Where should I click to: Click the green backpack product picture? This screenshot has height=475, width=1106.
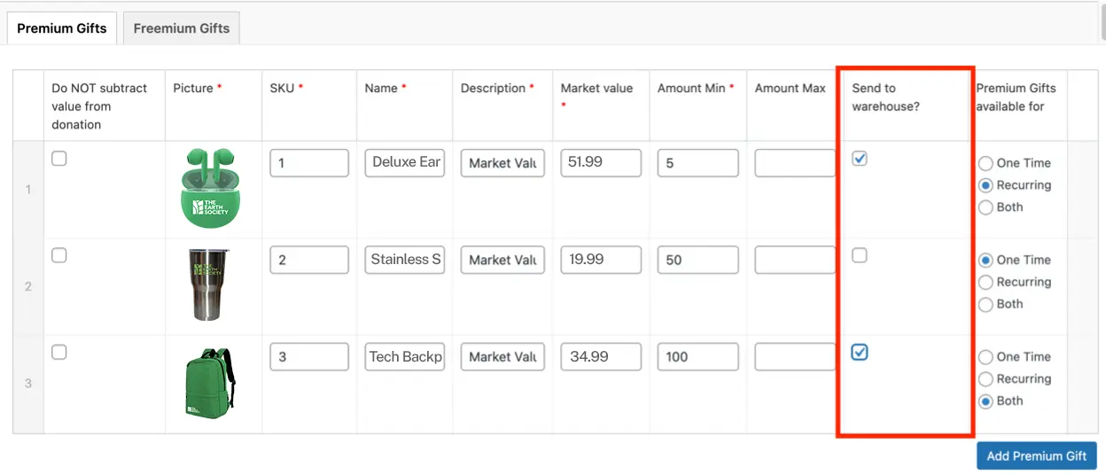[210, 382]
